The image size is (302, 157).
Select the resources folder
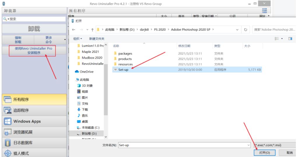tap(187, 64)
